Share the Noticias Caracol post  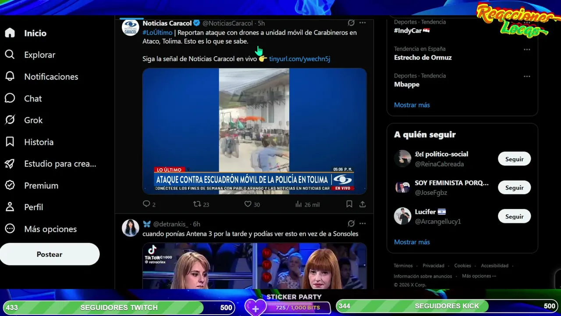(362, 204)
